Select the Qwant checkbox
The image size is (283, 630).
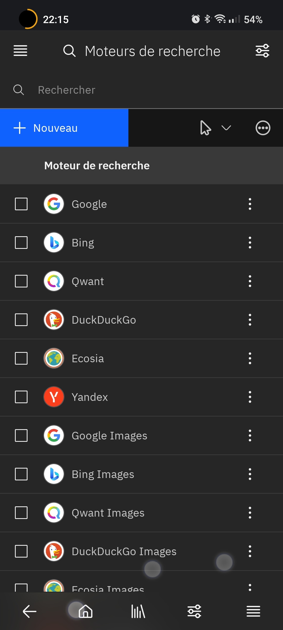pyautogui.click(x=21, y=281)
